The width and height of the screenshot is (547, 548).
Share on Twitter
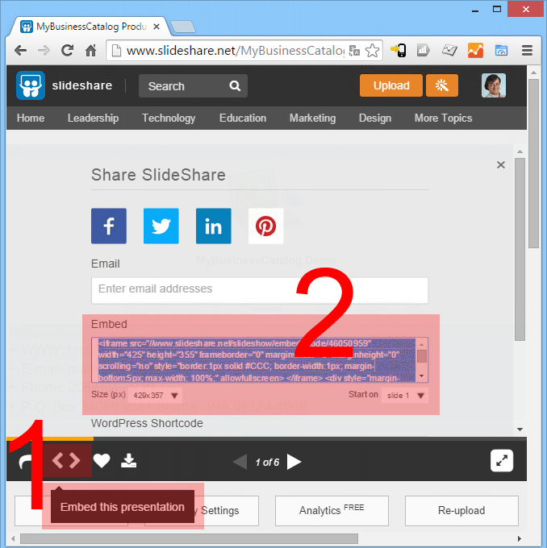pyautogui.click(x=161, y=226)
